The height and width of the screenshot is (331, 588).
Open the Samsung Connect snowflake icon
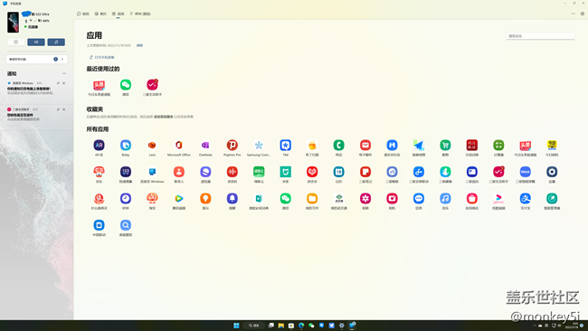(259, 145)
